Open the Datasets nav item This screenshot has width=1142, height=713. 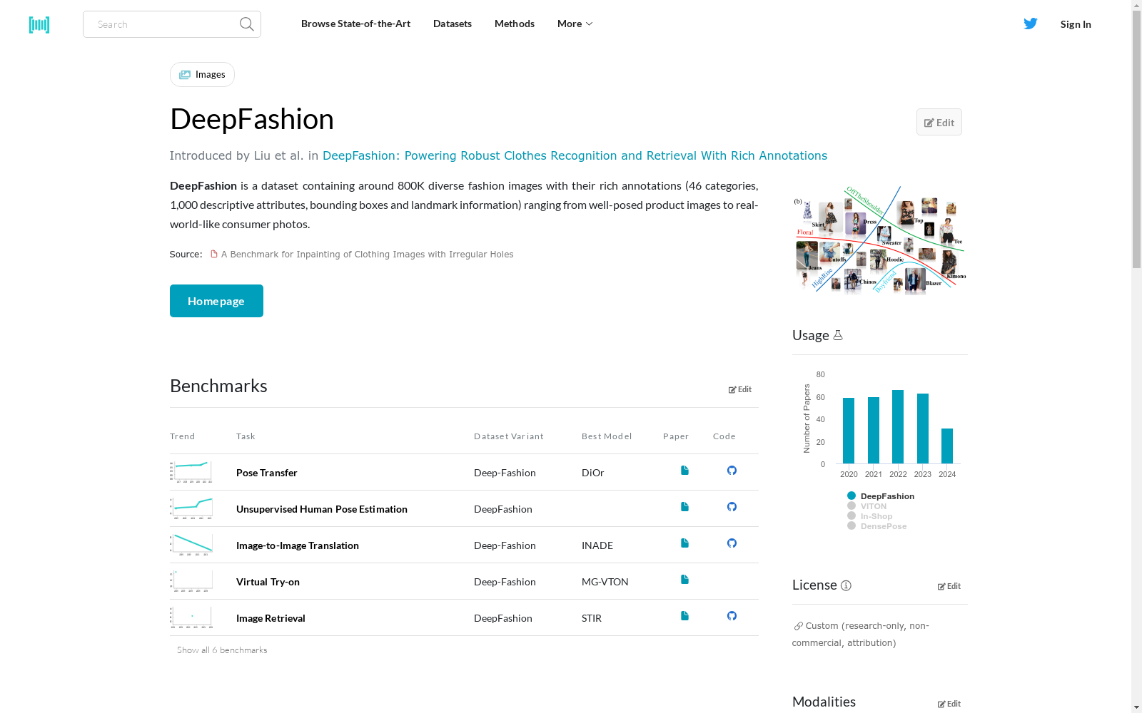coord(453,24)
